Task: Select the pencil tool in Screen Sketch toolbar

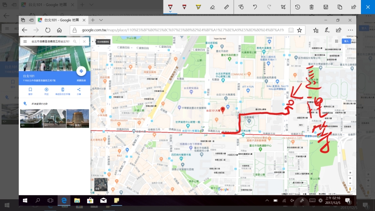Action: pos(184,7)
